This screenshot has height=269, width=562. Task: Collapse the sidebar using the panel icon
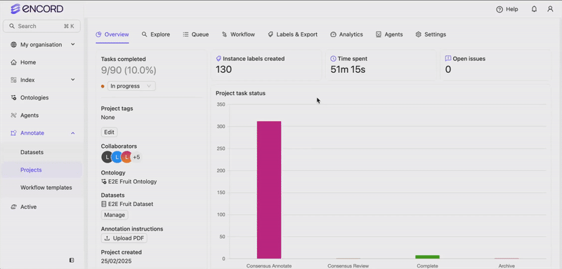[72, 260]
